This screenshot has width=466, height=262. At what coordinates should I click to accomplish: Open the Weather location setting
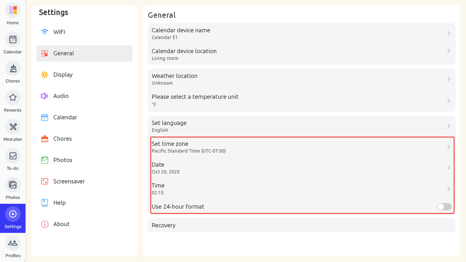(x=301, y=79)
